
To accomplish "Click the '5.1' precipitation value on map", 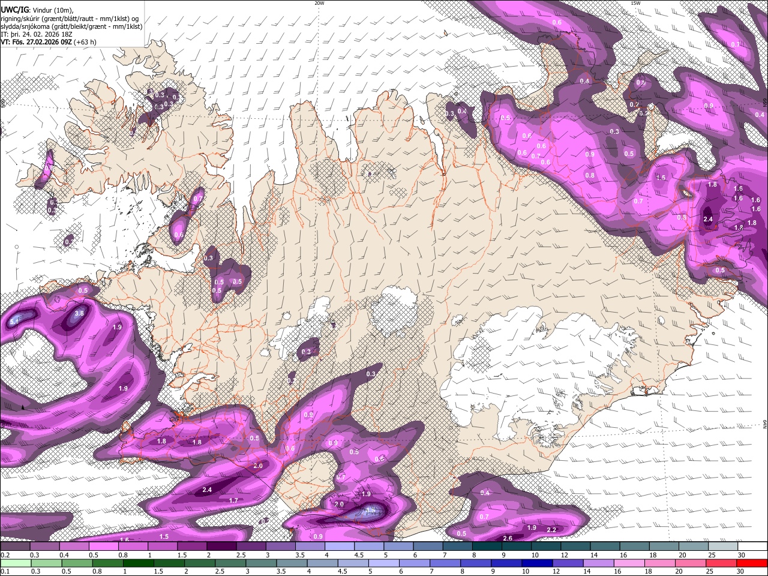I will (14, 322).
